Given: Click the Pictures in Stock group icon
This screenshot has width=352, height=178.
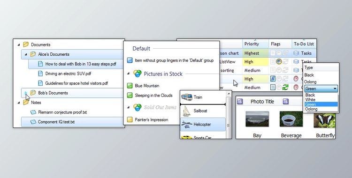Looking at the screenshot, I should pos(138,74).
